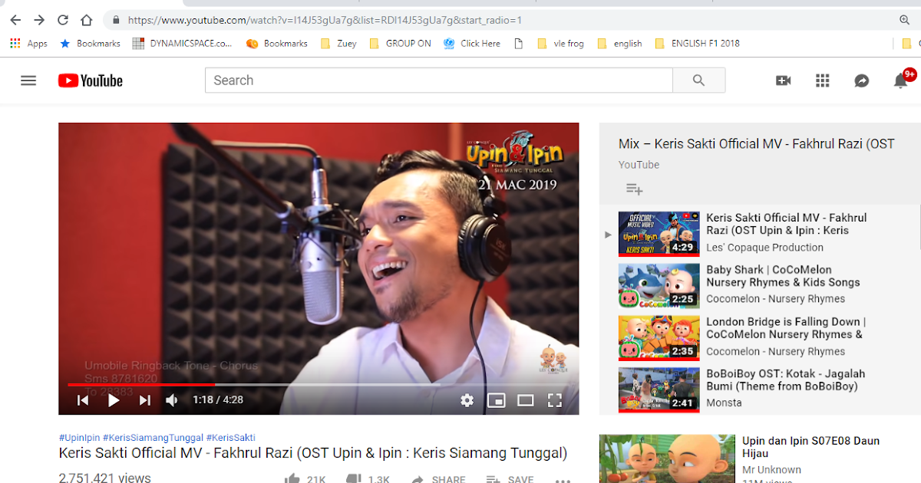Click the Les' Copaque Production channel name
Screen dimensions: 921x483
pos(764,248)
